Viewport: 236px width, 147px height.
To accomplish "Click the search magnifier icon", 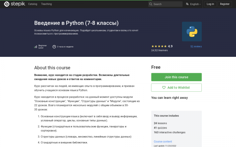I will (151, 4).
